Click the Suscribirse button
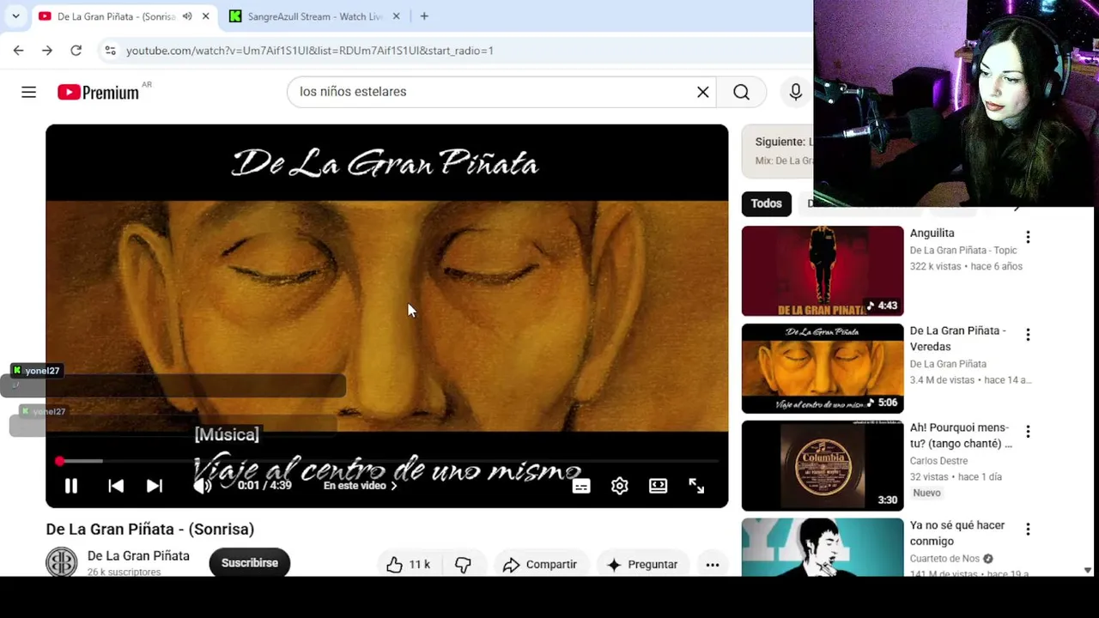 (250, 563)
